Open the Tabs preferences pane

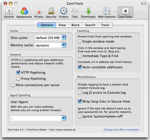[x=75, y=13]
